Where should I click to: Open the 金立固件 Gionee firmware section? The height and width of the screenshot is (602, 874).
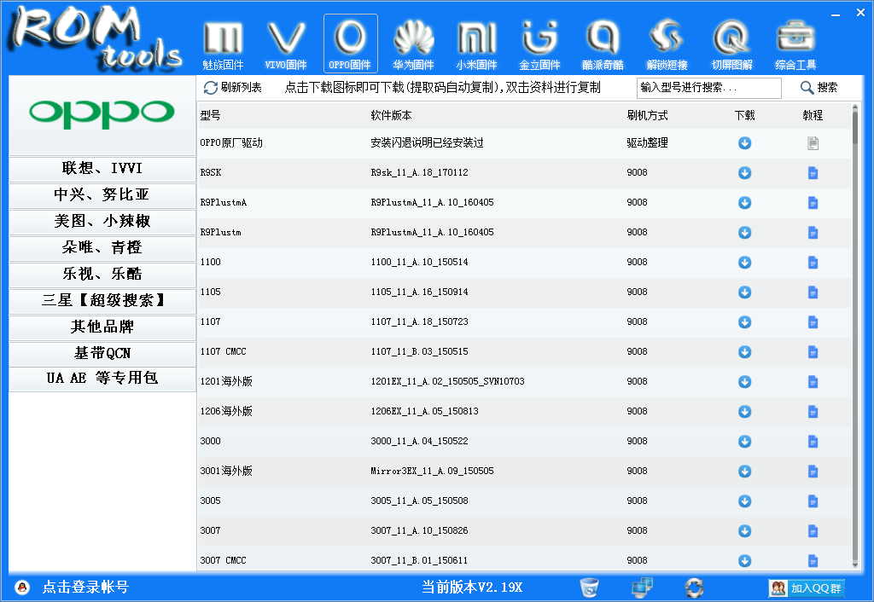tap(539, 44)
